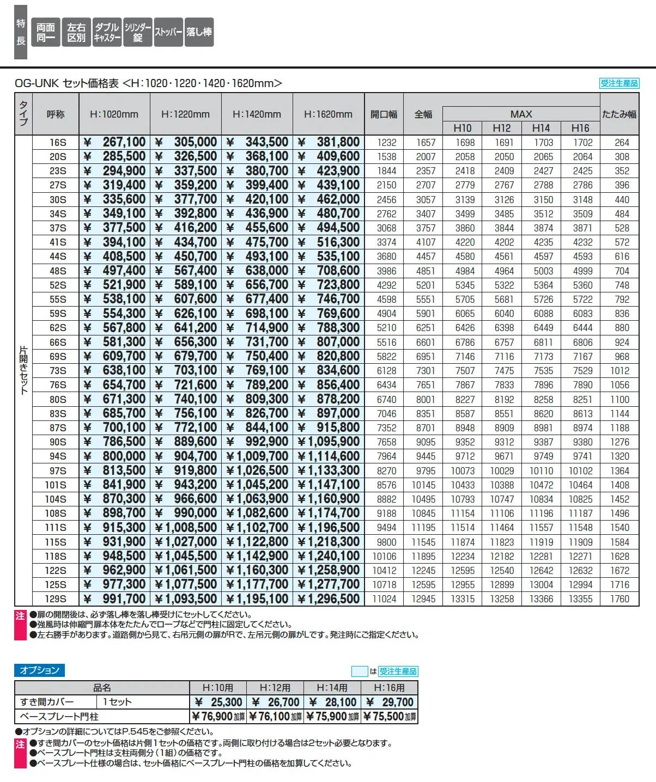The height and width of the screenshot is (782, 656).
Task: Click the オプション section label
Action: point(39,670)
